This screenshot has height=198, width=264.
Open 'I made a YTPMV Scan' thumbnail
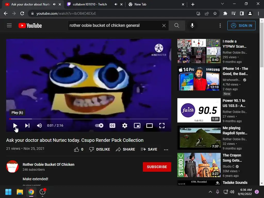(x=199, y=51)
